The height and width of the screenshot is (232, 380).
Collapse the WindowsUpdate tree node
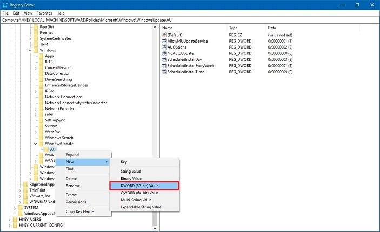36,144
